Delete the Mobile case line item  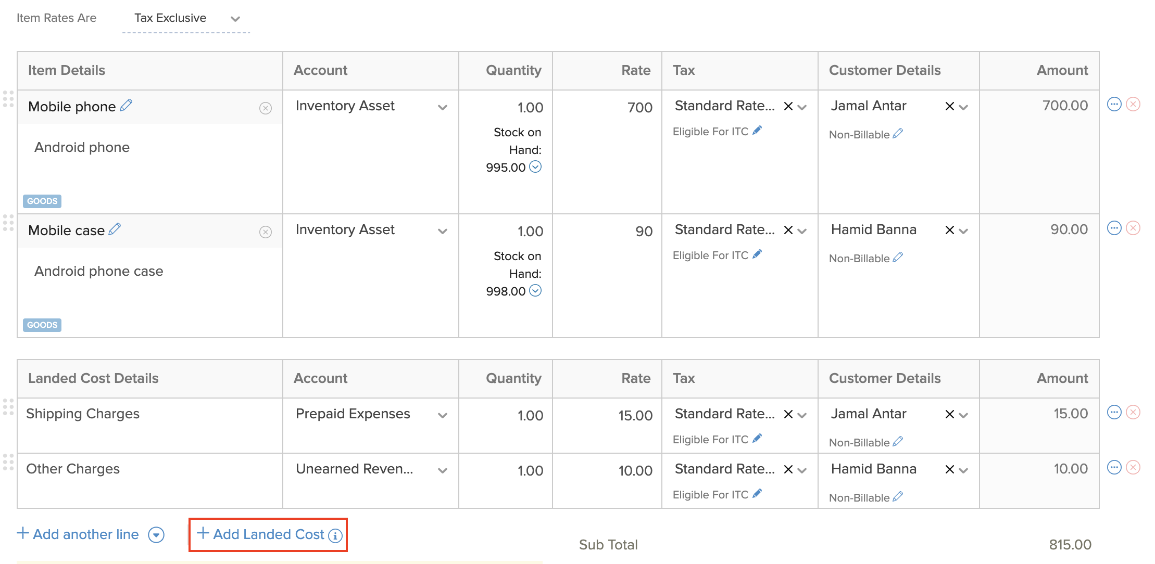(x=1132, y=227)
